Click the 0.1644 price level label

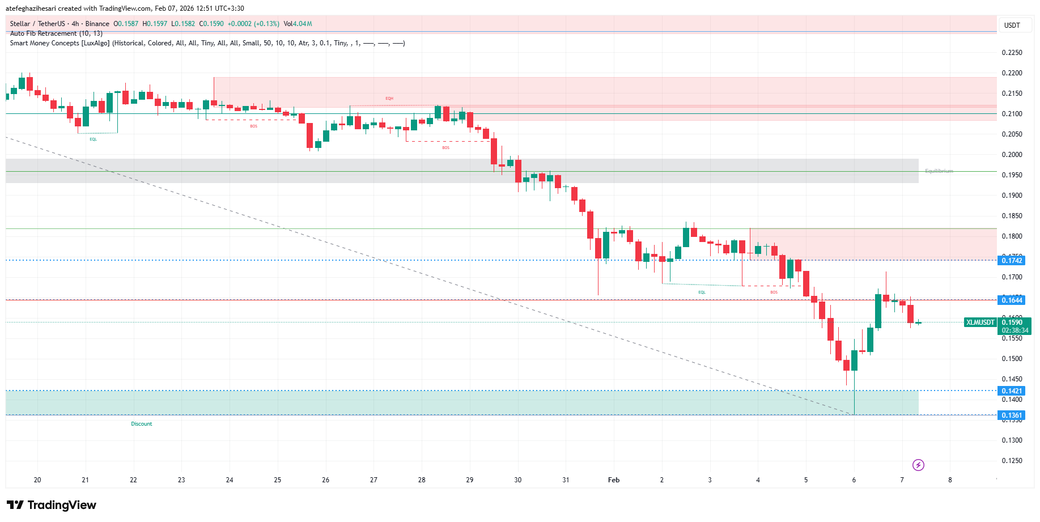point(1012,300)
